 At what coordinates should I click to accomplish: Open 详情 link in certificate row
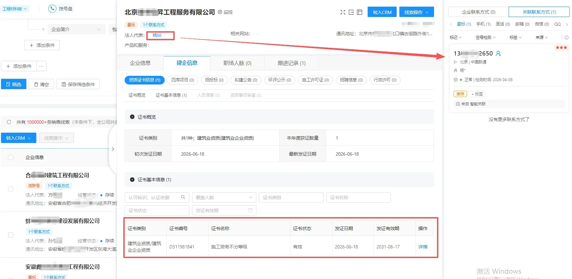[x=423, y=247]
